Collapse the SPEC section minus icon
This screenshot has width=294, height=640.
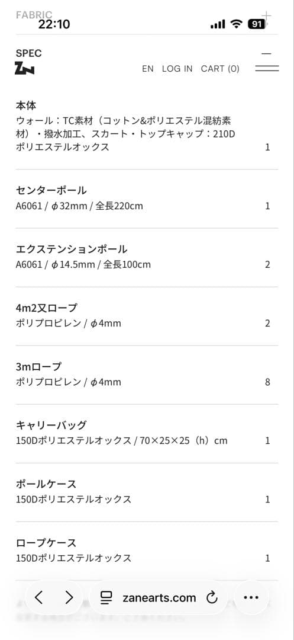tap(266, 53)
